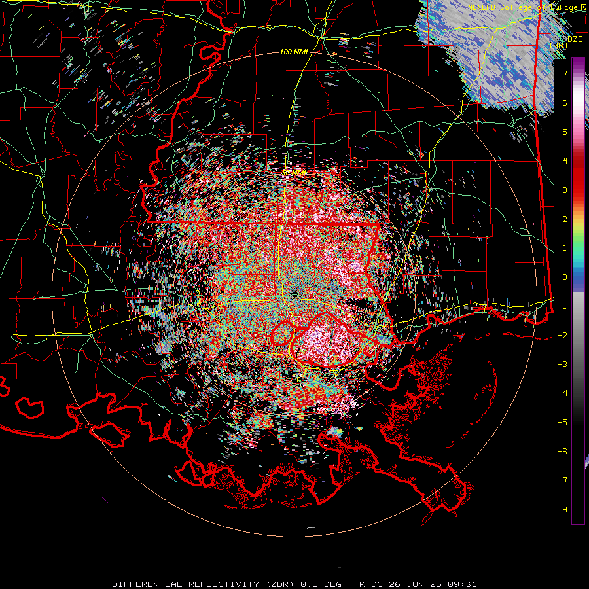Image resolution: width=589 pixels, height=589 pixels.
Task: Click the 'TH' label at color scale bottom
Action: [562, 509]
